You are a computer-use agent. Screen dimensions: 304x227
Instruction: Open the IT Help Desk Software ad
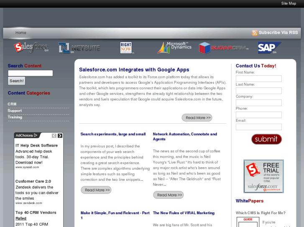pyautogui.click(x=36, y=145)
